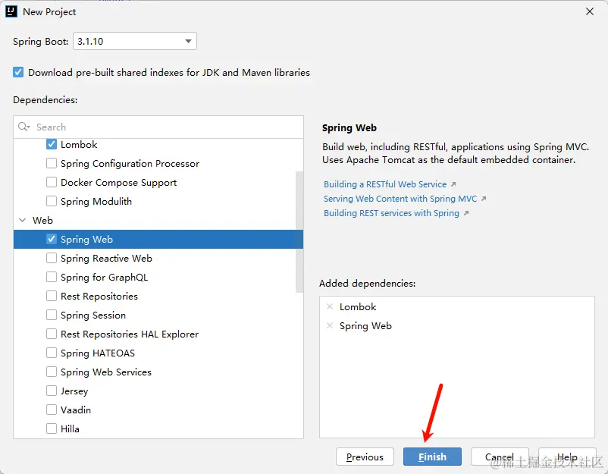Uncheck the Spring Web checkbox
This screenshot has width=608, height=474.
tap(52, 239)
